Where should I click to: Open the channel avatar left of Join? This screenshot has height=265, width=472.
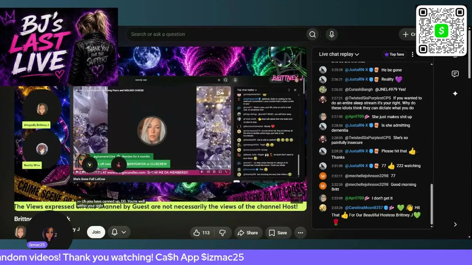pos(20,232)
